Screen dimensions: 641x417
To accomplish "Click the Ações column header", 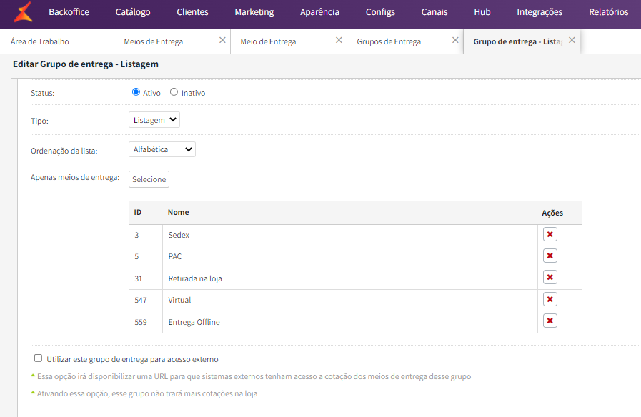I will pyautogui.click(x=552, y=213).
